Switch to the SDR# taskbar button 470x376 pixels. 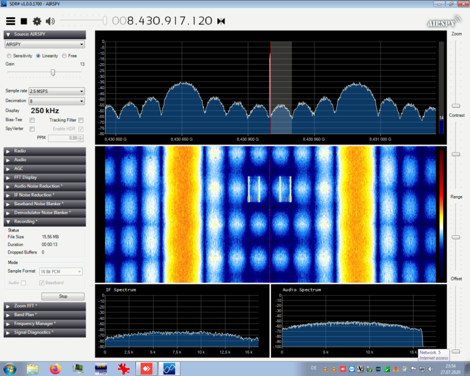point(169,369)
